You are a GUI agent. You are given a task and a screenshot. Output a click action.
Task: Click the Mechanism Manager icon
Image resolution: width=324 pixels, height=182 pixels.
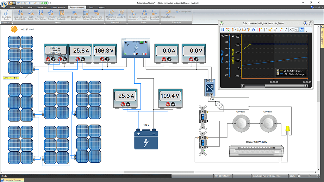(x=111, y=15)
